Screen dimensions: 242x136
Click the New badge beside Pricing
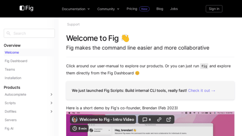click(144, 9)
